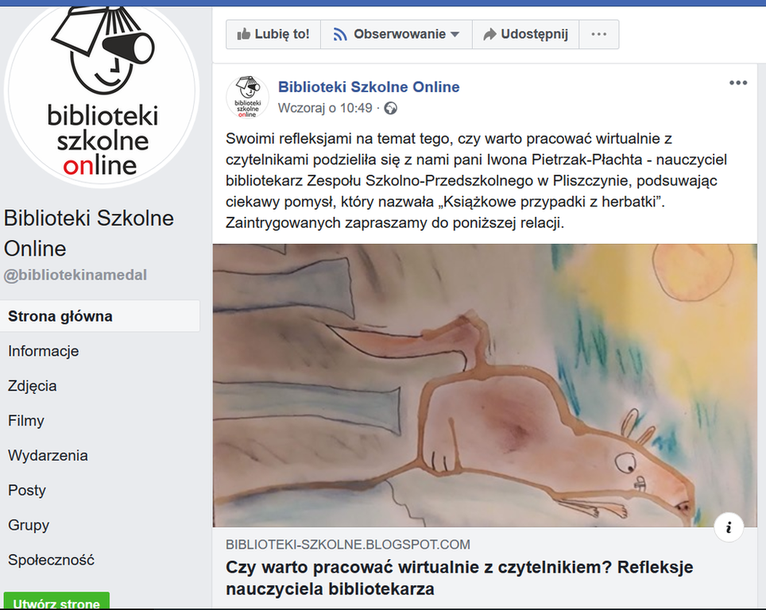
Task: Open the Informacje section
Action: click(x=43, y=351)
